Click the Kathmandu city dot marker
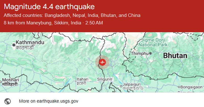The image size is (204, 107). (x=14, y=45)
